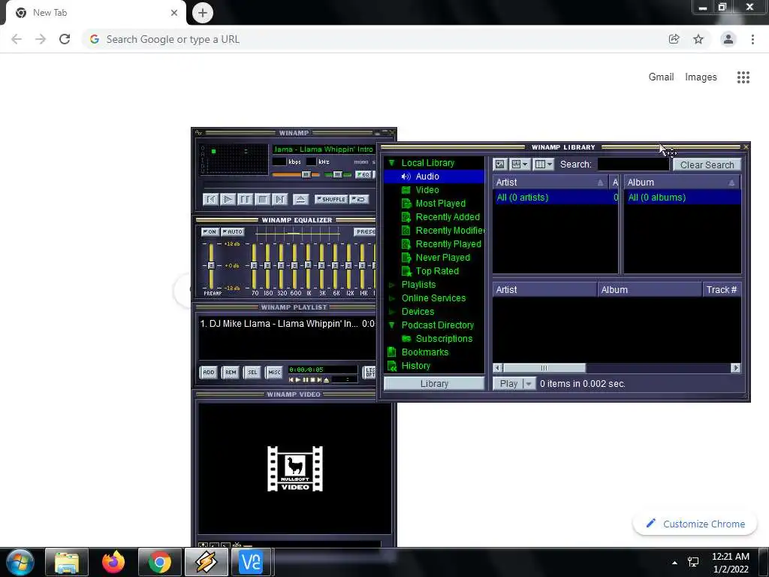Image resolution: width=769 pixels, height=577 pixels.
Task: Click the Library button below the tree
Action: coord(434,384)
